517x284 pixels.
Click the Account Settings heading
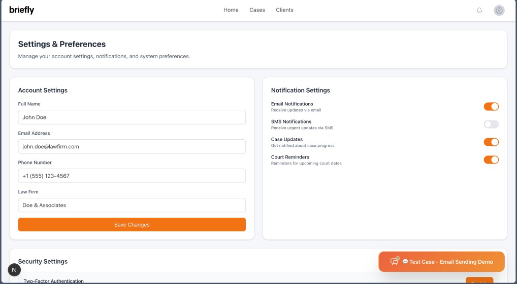point(43,91)
